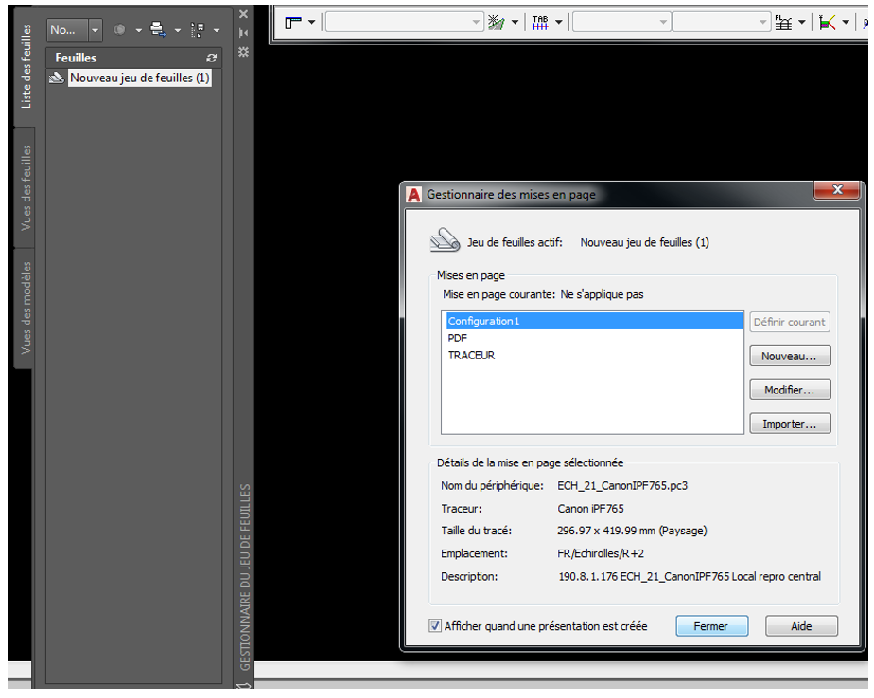Image resolution: width=874 pixels, height=698 pixels.
Task: Open dropdown arrow next to publish icon
Action: 177,30
